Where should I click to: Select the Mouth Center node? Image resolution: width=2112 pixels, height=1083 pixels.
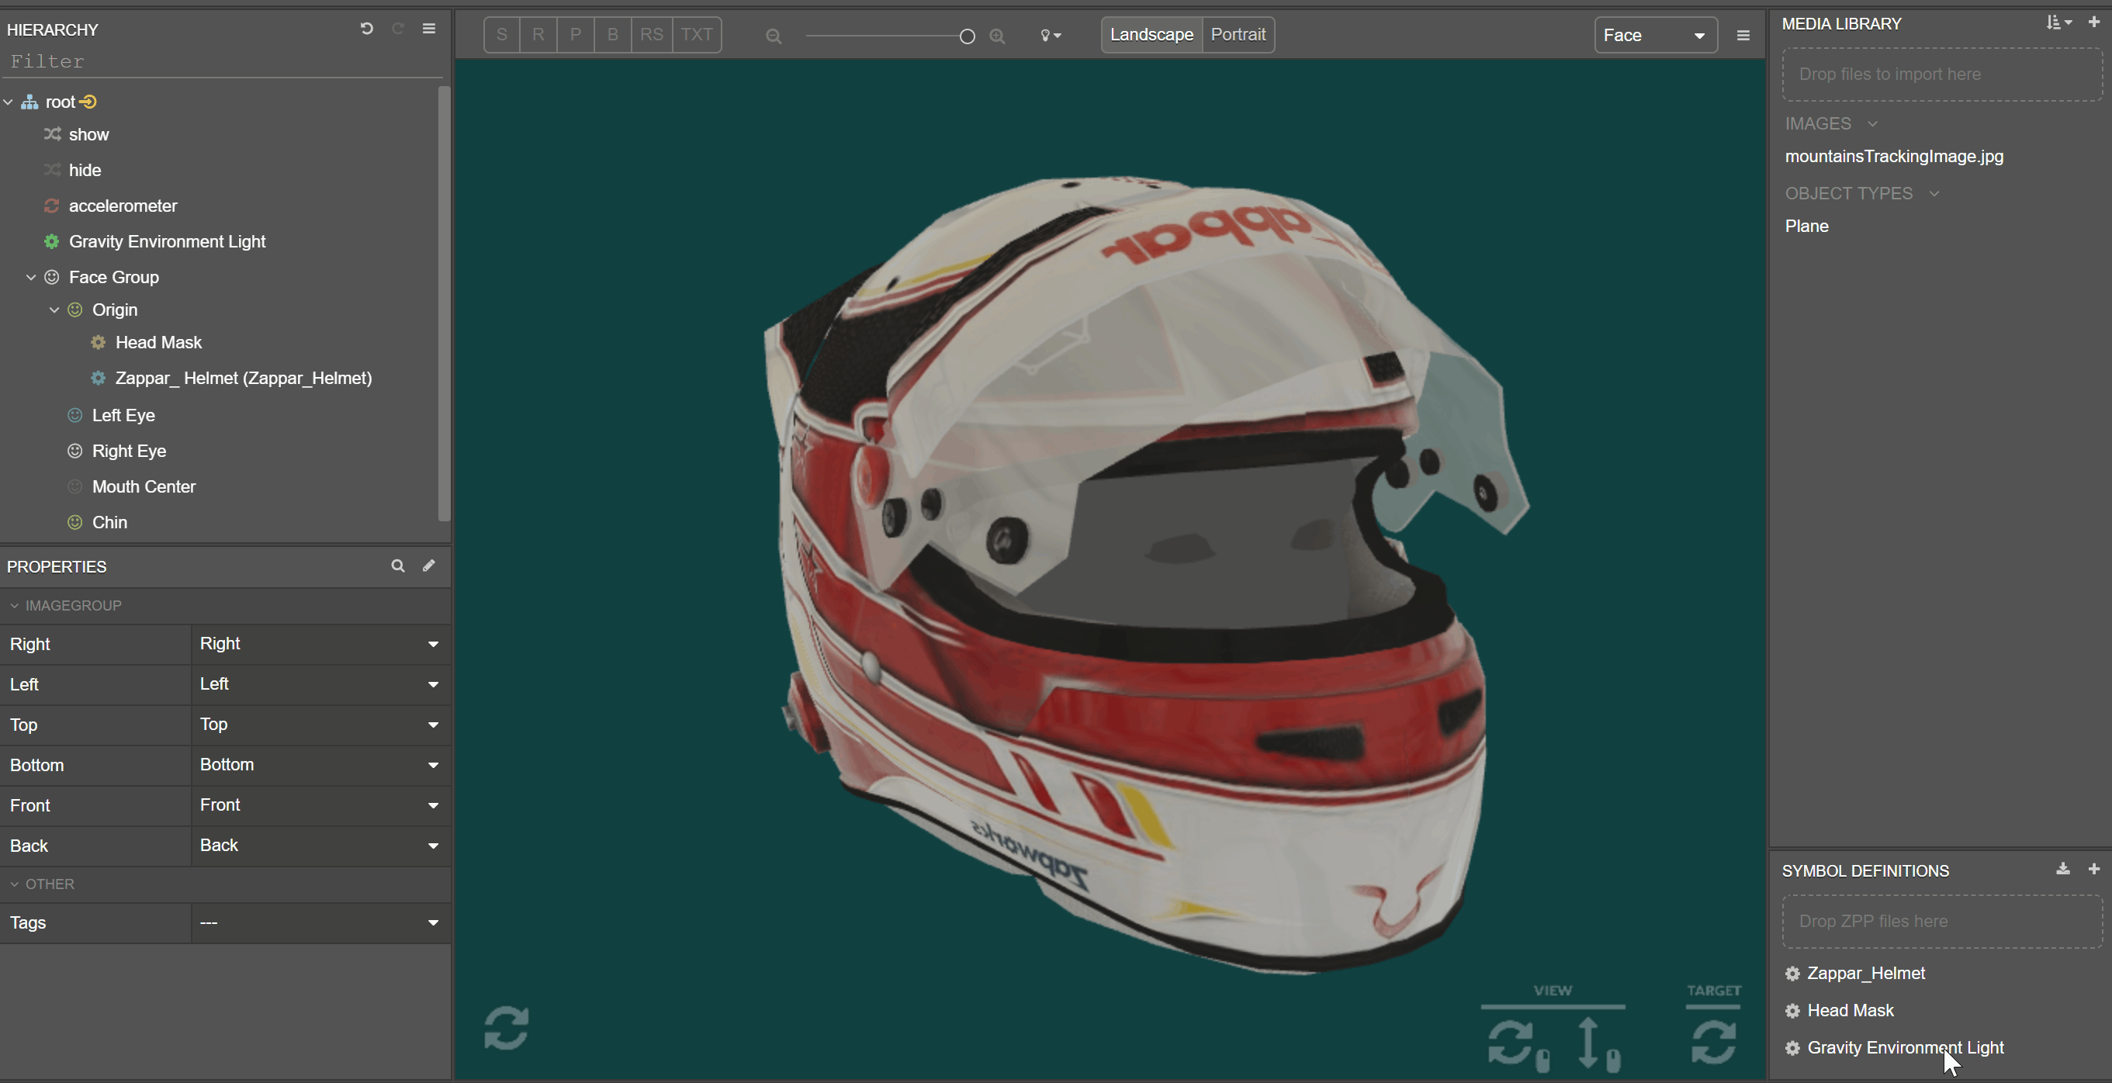tap(144, 486)
